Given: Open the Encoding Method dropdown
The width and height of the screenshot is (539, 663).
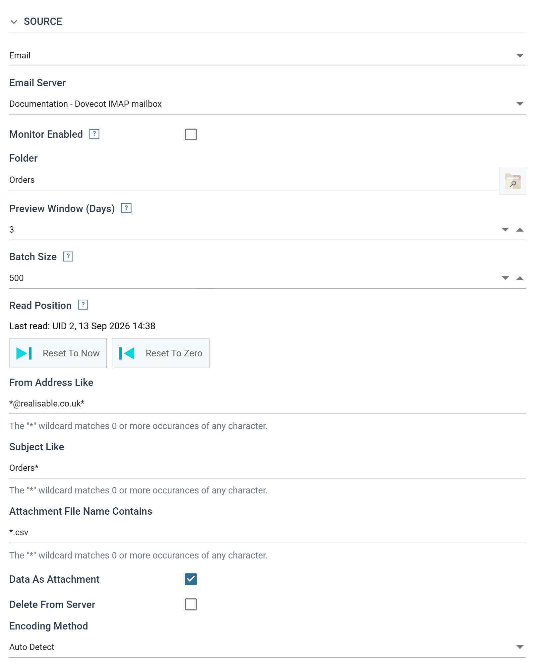Looking at the screenshot, I should click(x=268, y=647).
